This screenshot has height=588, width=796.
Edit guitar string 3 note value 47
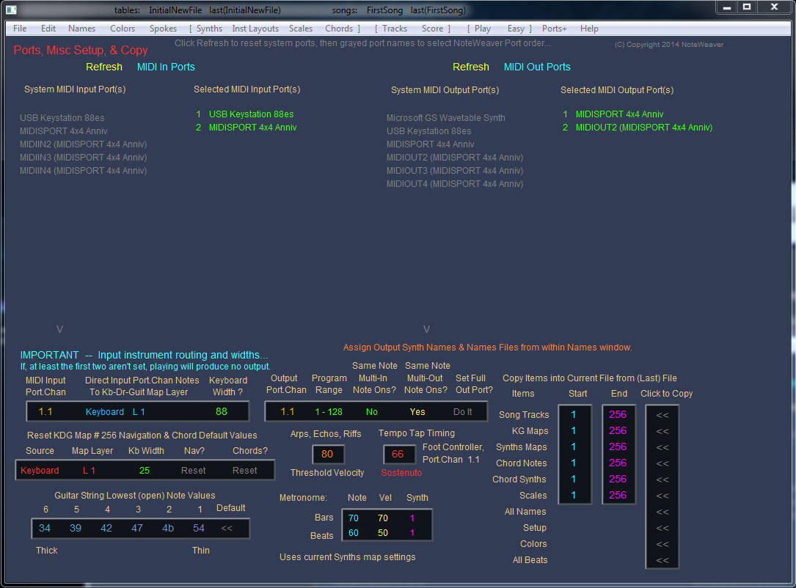coord(137,528)
